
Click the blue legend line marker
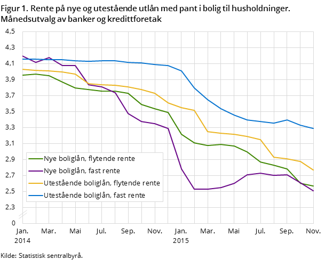point(35,196)
